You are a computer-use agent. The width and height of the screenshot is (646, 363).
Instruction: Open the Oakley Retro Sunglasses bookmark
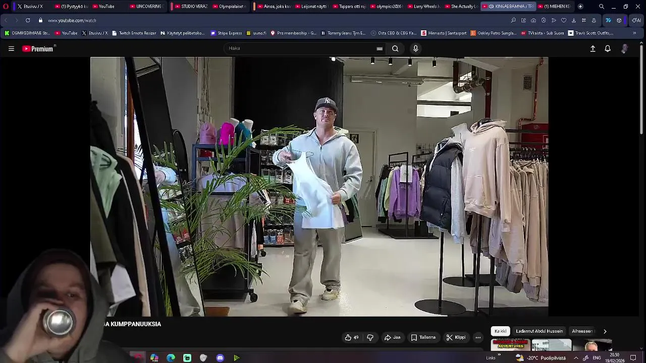tap(494, 33)
